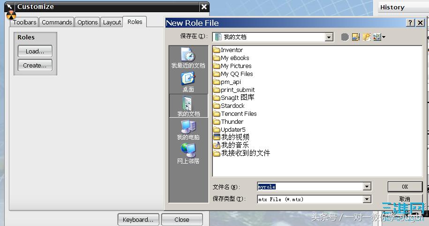Open Recent Documents in places bar

point(188,58)
